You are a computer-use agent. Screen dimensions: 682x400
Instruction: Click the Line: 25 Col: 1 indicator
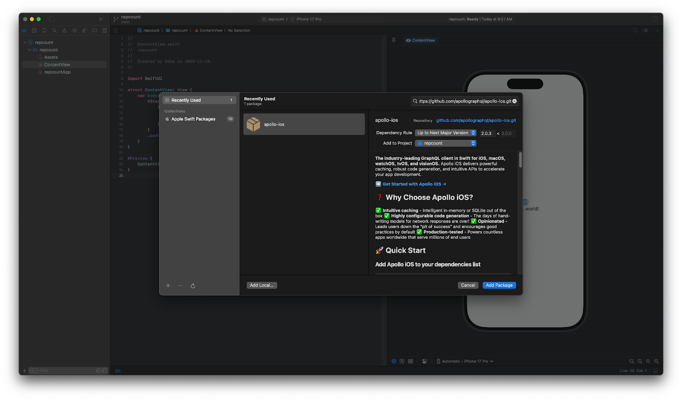633,371
